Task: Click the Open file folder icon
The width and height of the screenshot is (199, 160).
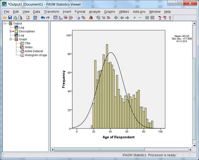Action: 5,18
